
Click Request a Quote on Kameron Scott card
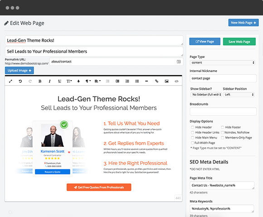coord(53,172)
